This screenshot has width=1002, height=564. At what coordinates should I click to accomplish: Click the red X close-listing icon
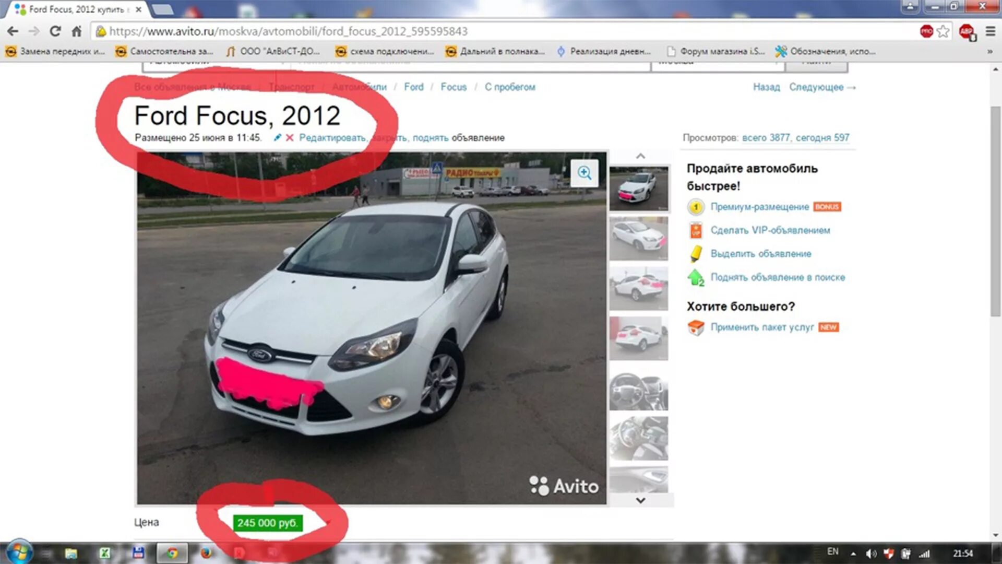(290, 137)
